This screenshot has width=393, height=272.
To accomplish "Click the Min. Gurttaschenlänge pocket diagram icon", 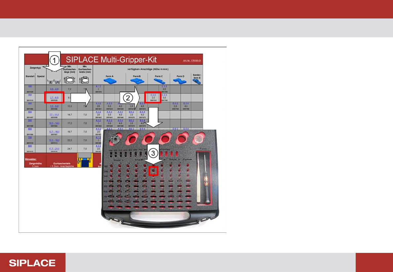I will [x=69, y=79].
